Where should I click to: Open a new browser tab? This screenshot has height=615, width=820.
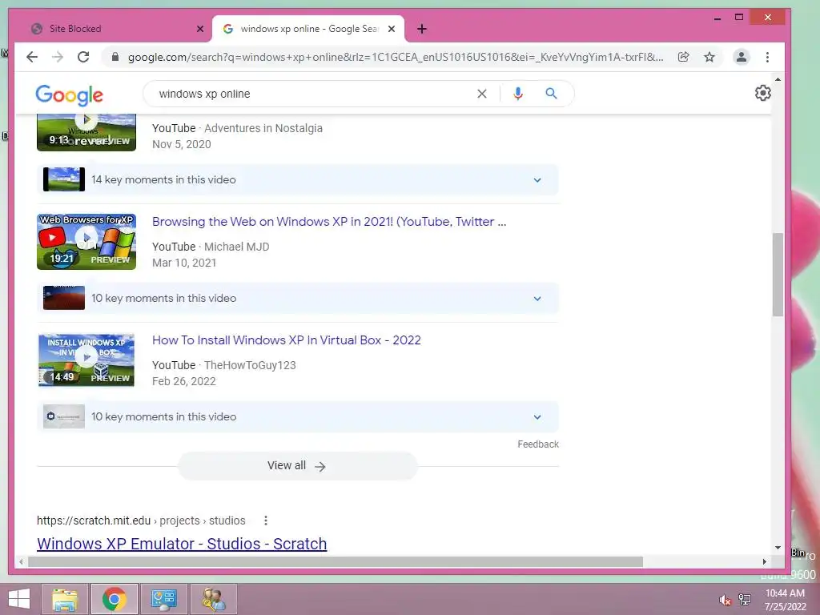(422, 29)
